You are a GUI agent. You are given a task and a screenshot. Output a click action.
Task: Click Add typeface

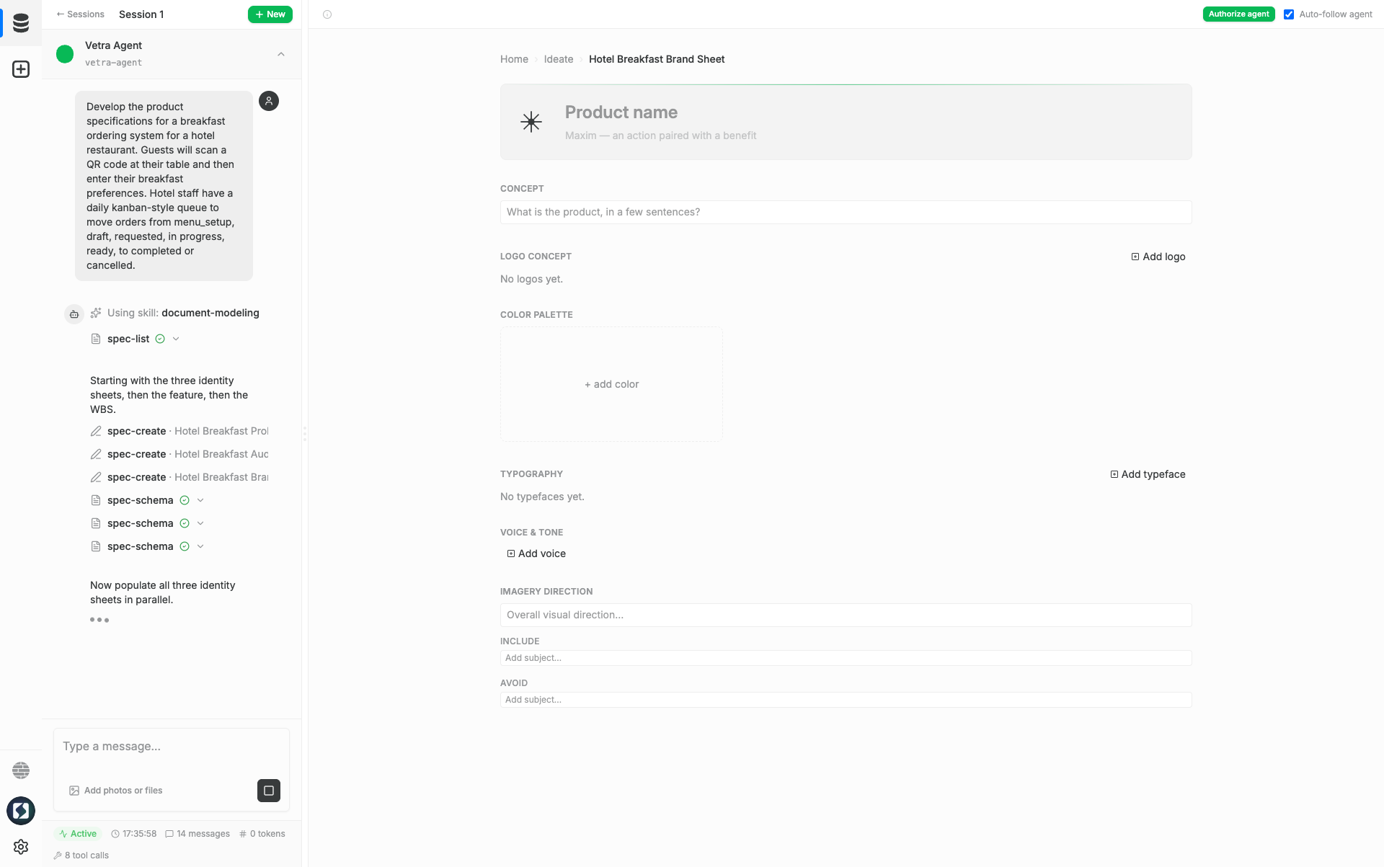coord(1148,474)
